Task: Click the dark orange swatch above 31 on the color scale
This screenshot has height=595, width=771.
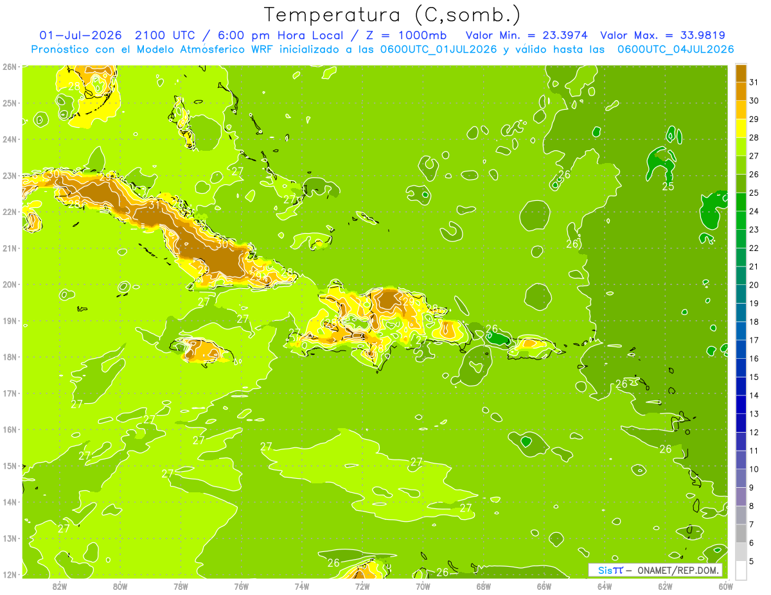Action: [741, 73]
